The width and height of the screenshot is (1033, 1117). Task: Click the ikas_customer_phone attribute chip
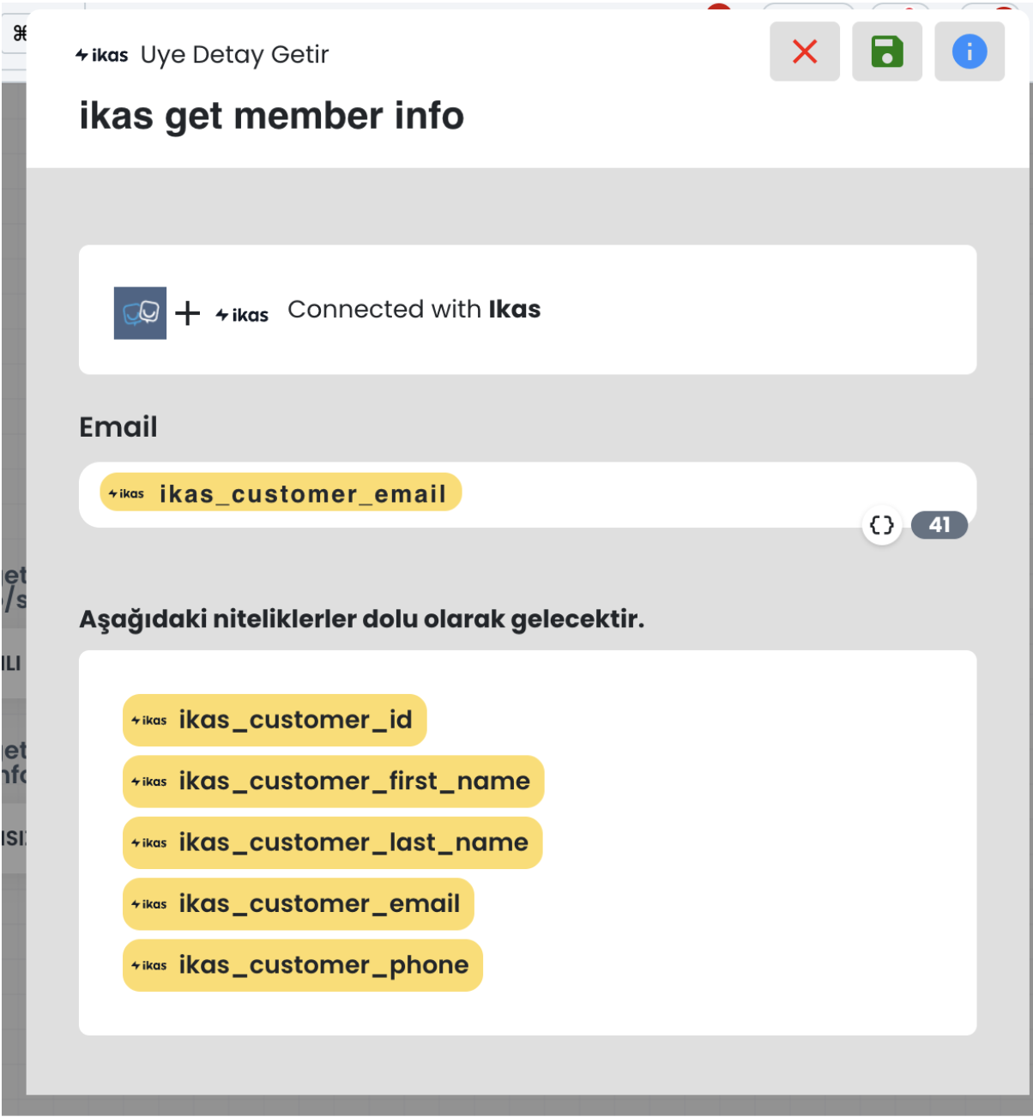[x=302, y=965]
